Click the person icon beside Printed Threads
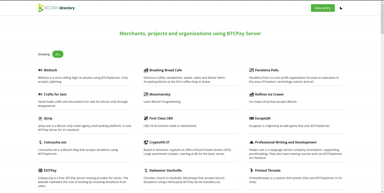The width and height of the screenshot is (384, 193). pos(252,171)
